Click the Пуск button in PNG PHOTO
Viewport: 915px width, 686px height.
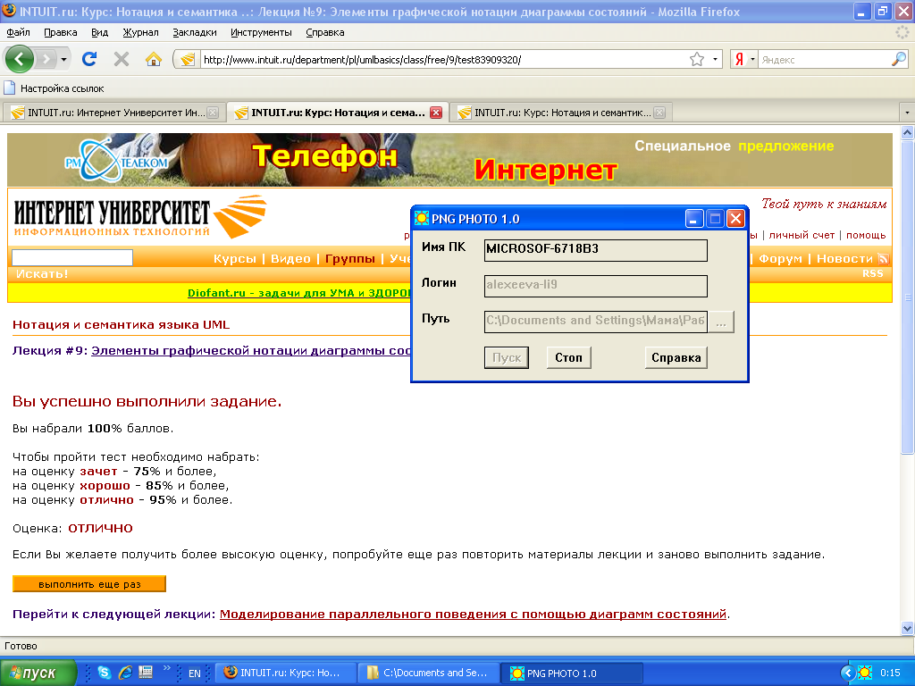coord(507,357)
